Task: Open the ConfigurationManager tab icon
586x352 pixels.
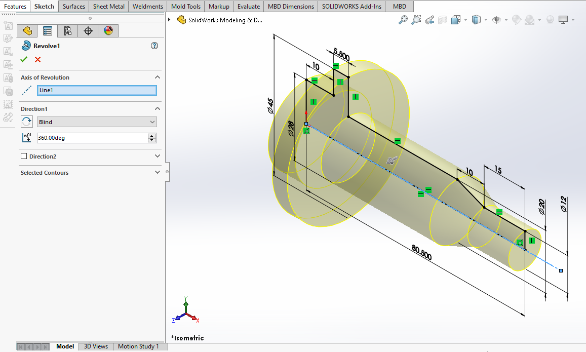Action: click(68, 31)
